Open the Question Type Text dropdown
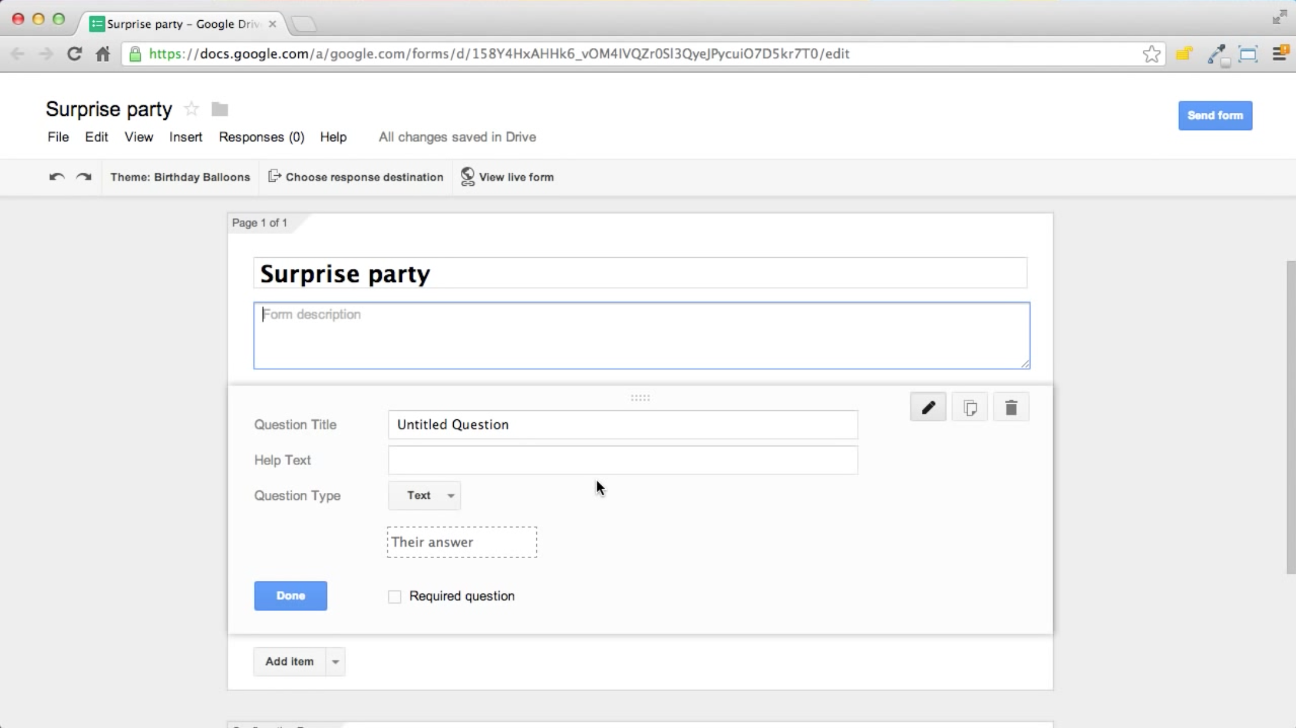 (424, 495)
